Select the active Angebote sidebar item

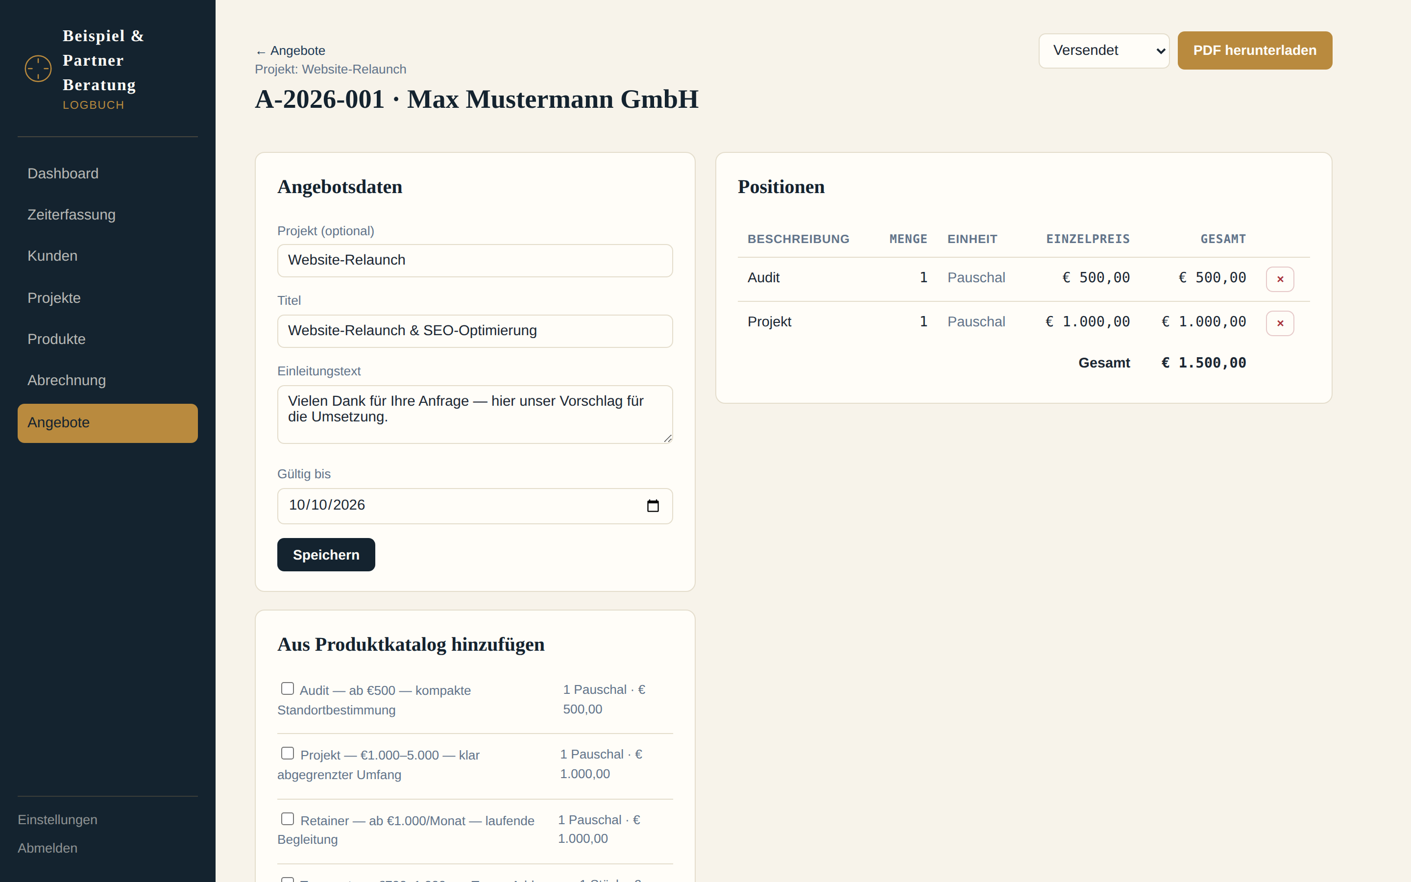107,423
